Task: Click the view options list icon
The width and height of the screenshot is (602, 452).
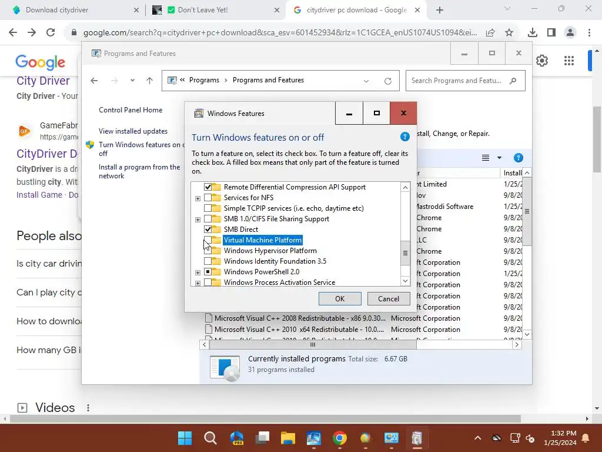Action: [485, 158]
